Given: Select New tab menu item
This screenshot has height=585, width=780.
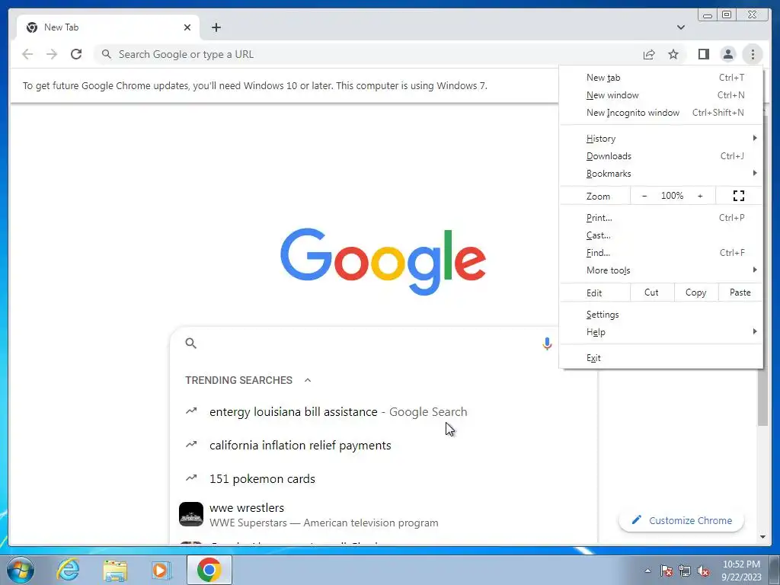Looking at the screenshot, I should click(x=661, y=78).
